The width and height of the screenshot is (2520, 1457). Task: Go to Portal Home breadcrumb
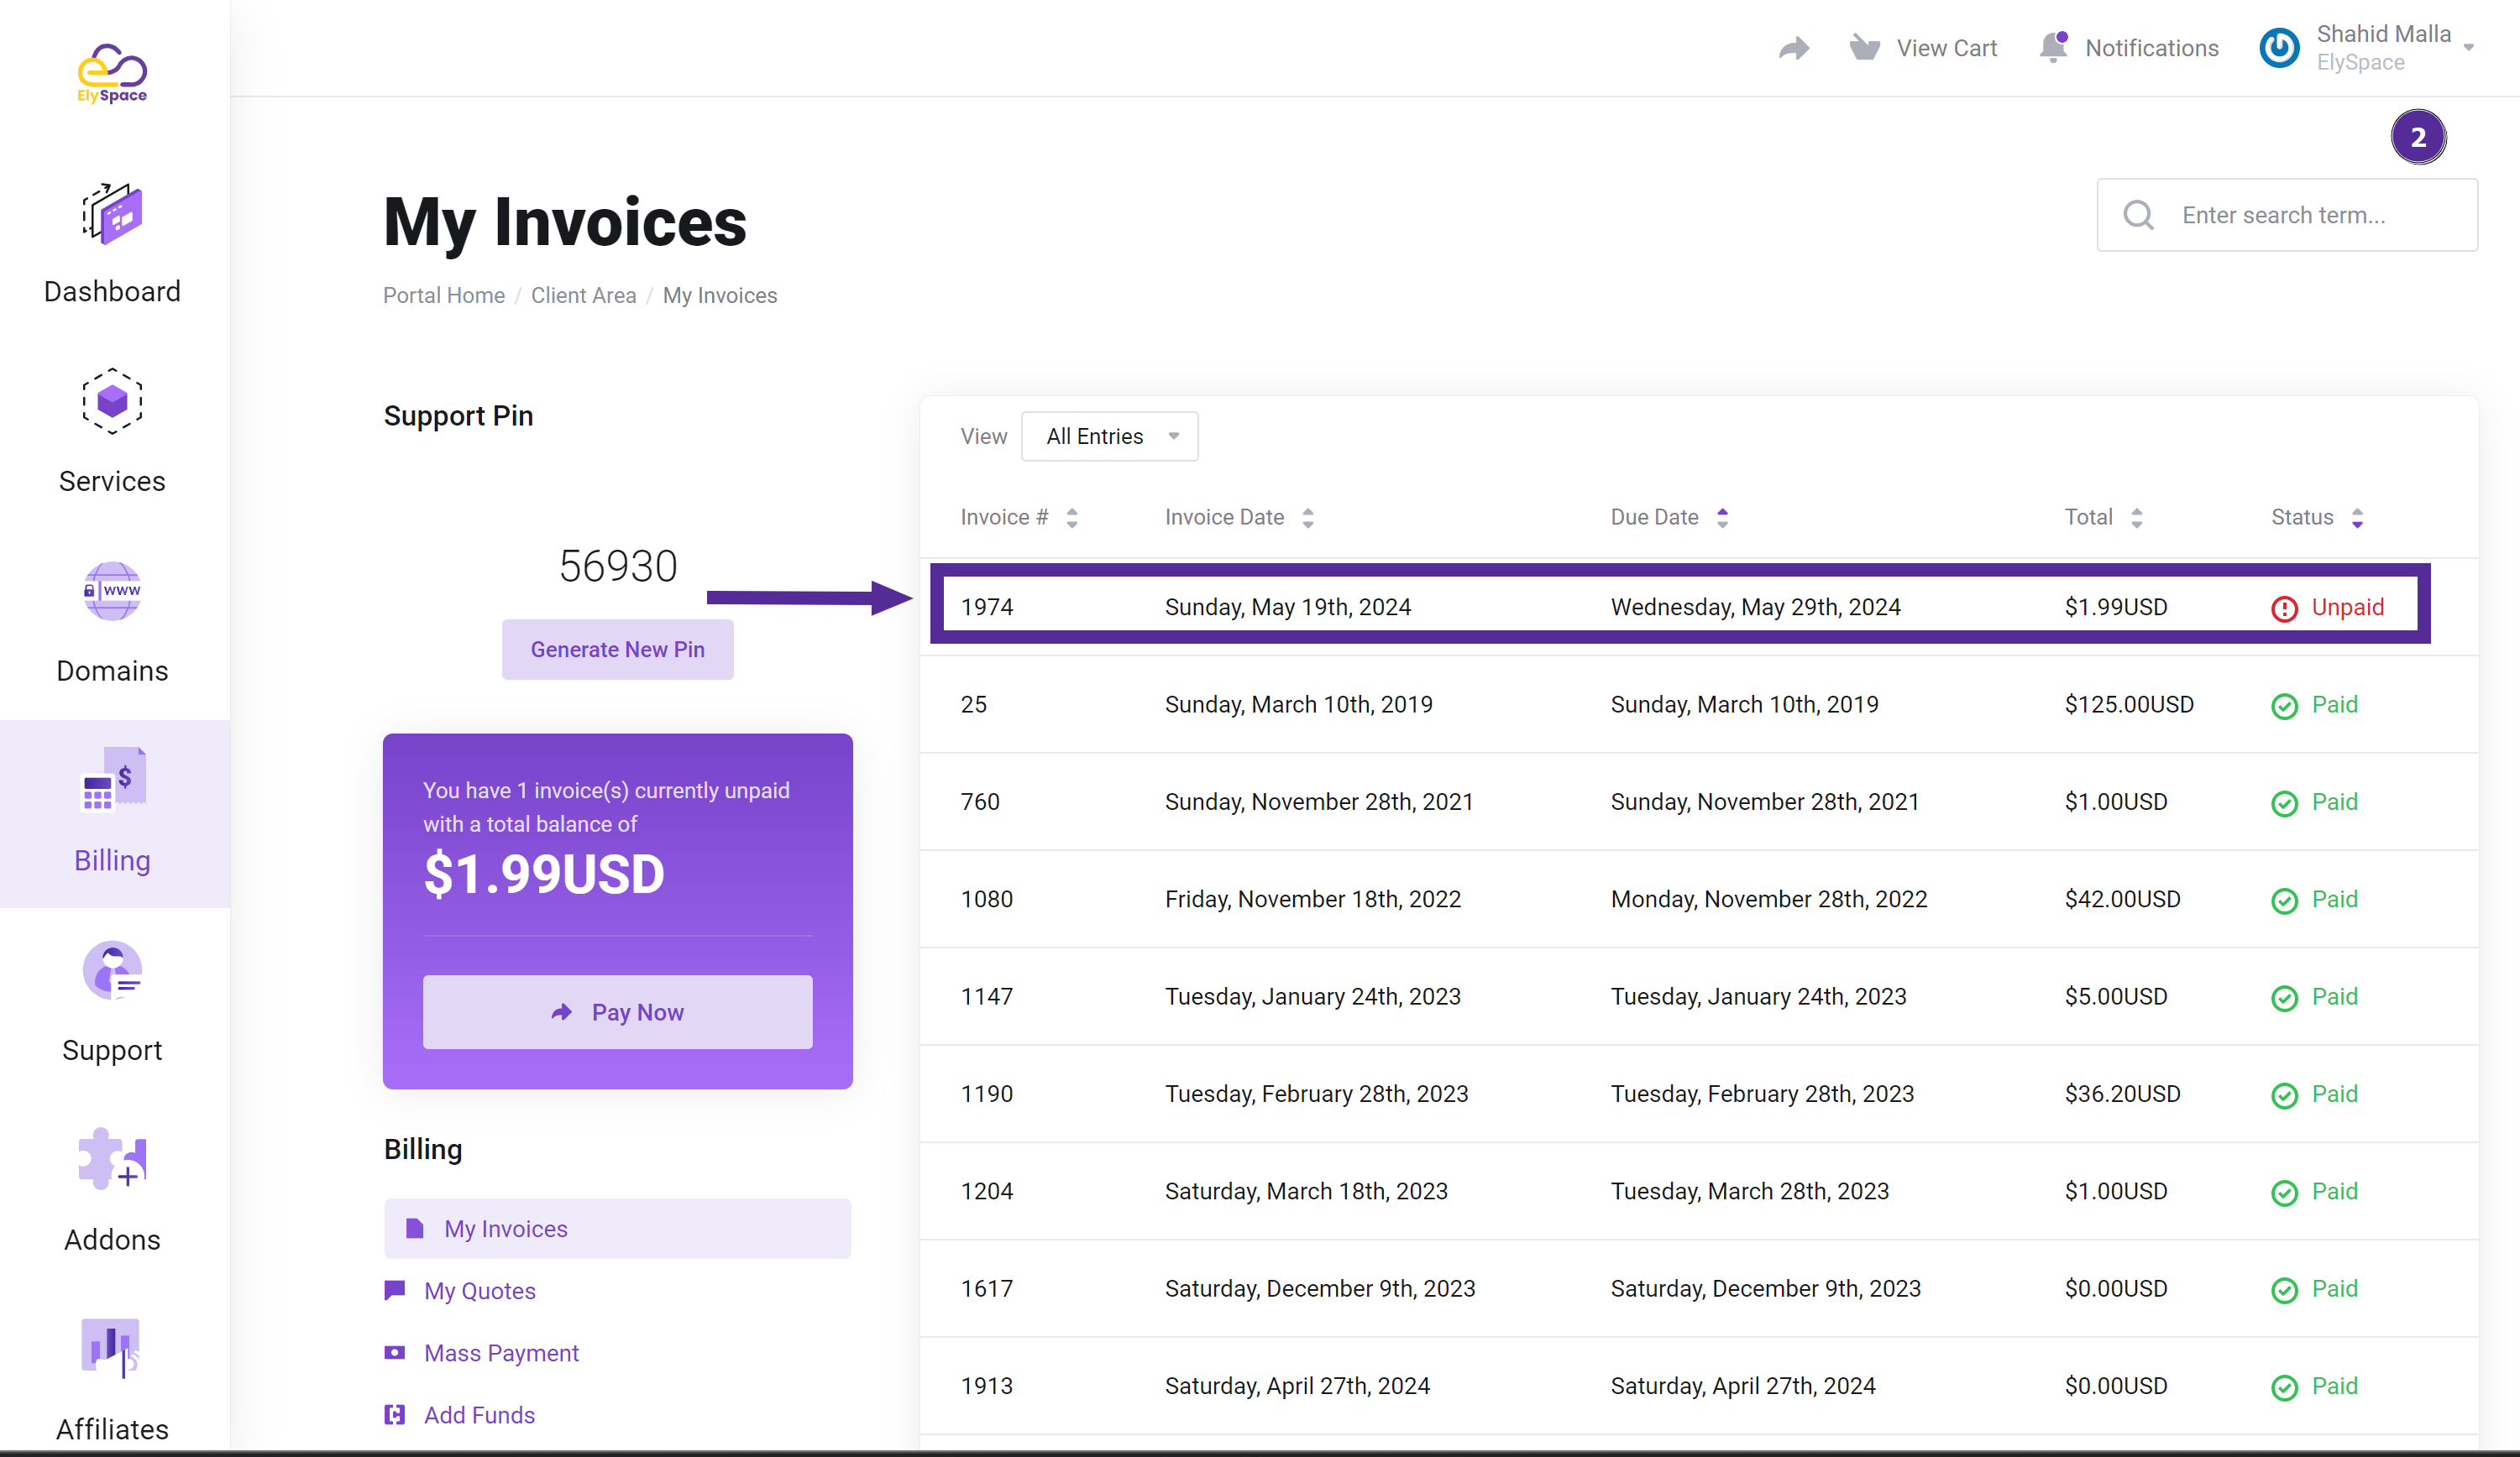pos(444,295)
